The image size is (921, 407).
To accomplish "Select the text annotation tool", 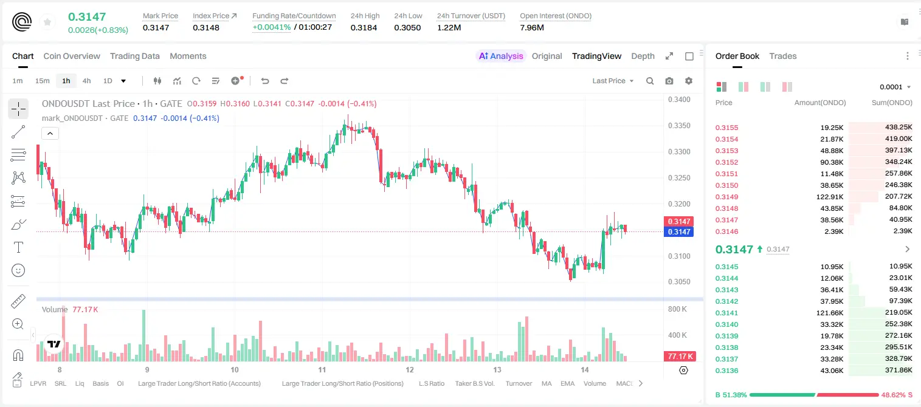I will tap(18, 247).
